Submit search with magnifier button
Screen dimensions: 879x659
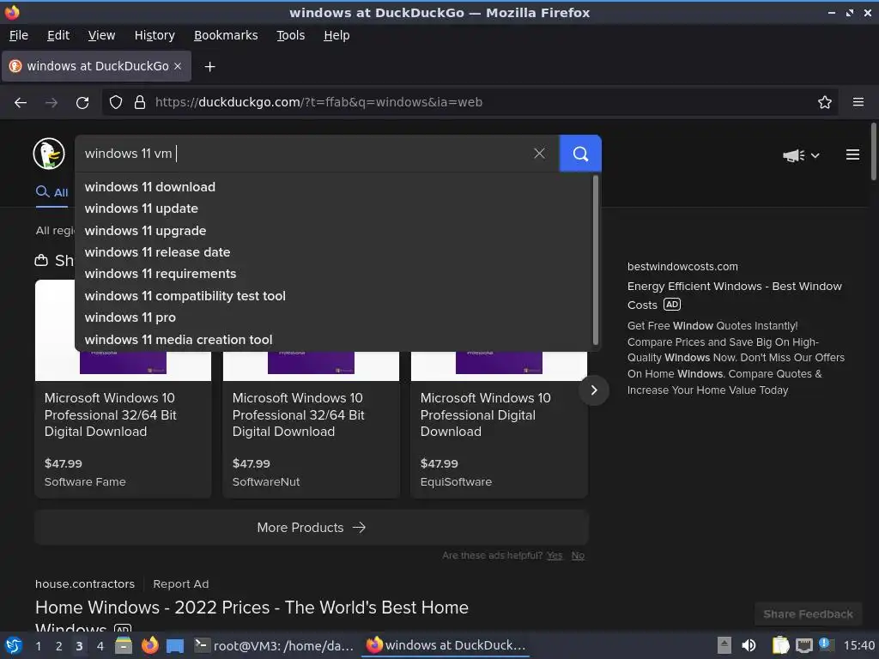(x=580, y=154)
